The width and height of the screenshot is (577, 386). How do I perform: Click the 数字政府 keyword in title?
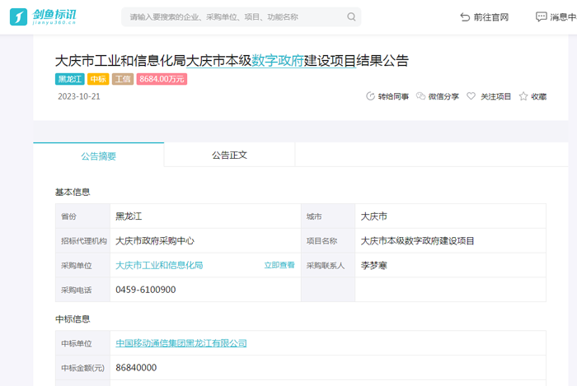click(x=278, y=61)
